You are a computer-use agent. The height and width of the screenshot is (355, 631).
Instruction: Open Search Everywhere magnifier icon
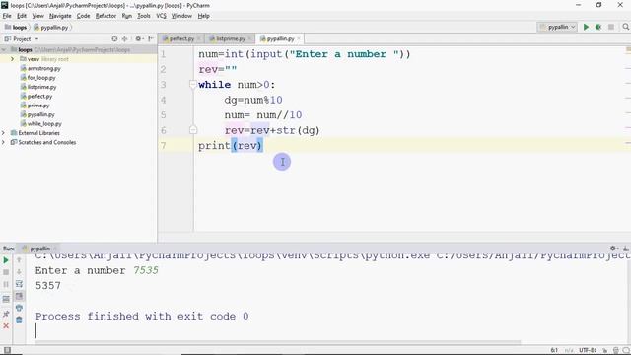(625, 27)
